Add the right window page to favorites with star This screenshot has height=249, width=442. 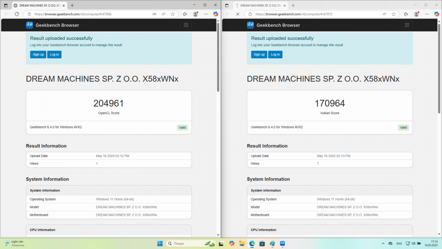pyautogui.click(x=394, y=14)
